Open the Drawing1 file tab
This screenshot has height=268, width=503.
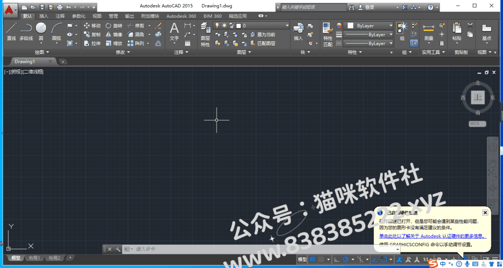[25, 61]
